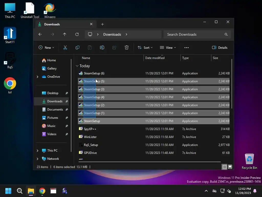Viewport: 262px width, 197px height.
Task: Switch to large thumbnails view icon in status bar
Action: [x=230, y=167]
